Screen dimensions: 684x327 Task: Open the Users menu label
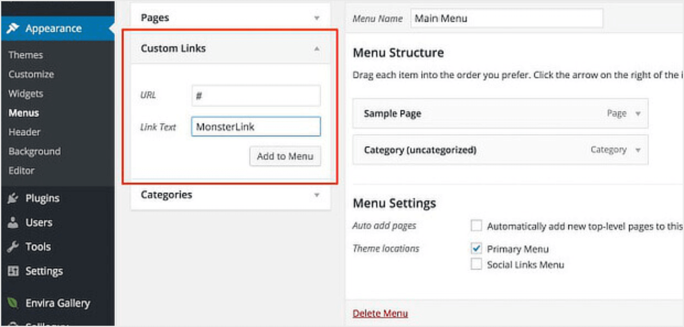(x=39, y=223)
